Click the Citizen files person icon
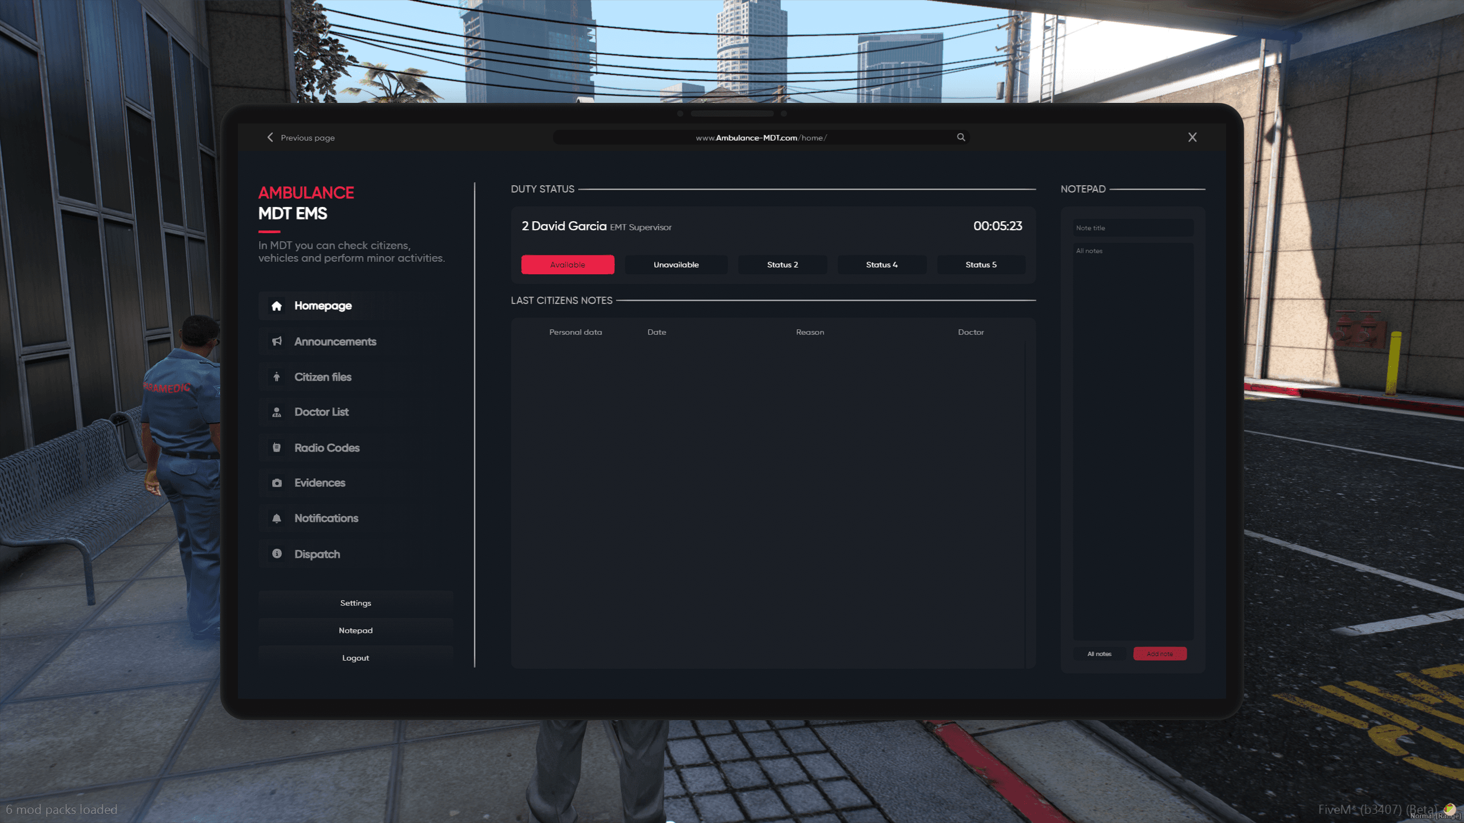 coord(277,377)
